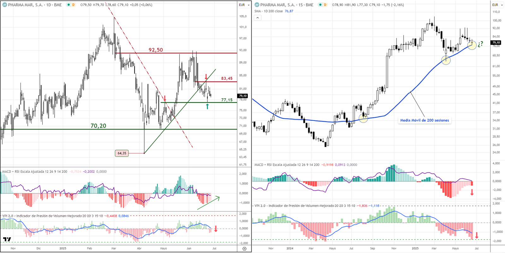The width and height of the screenshot is (505, 253).
Task: Click the 'Abr' label on daily time axis
Action: tap(139, 249)
